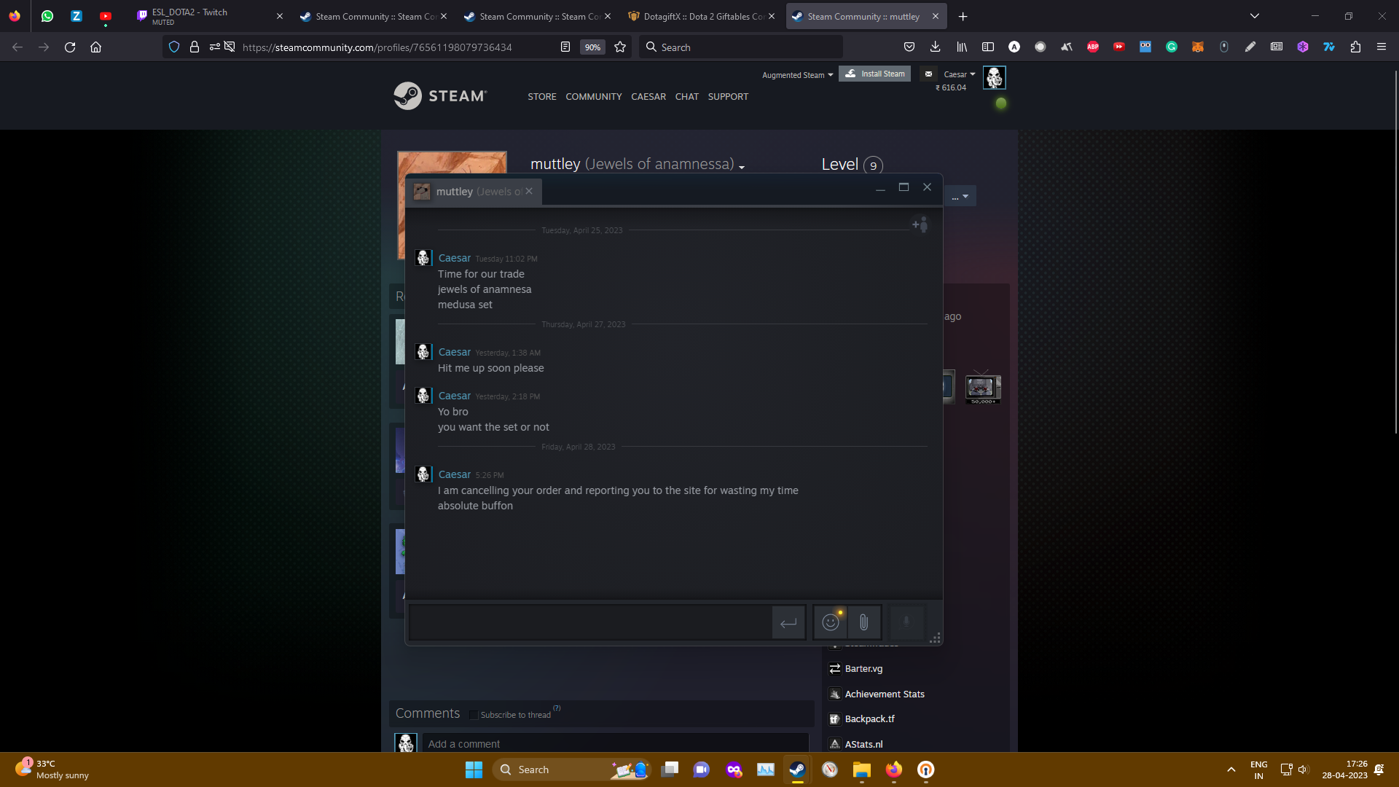Toggle the Subscribe to thread checkbox
This screenshot has height=787, width=1399.
click(474, 715)
